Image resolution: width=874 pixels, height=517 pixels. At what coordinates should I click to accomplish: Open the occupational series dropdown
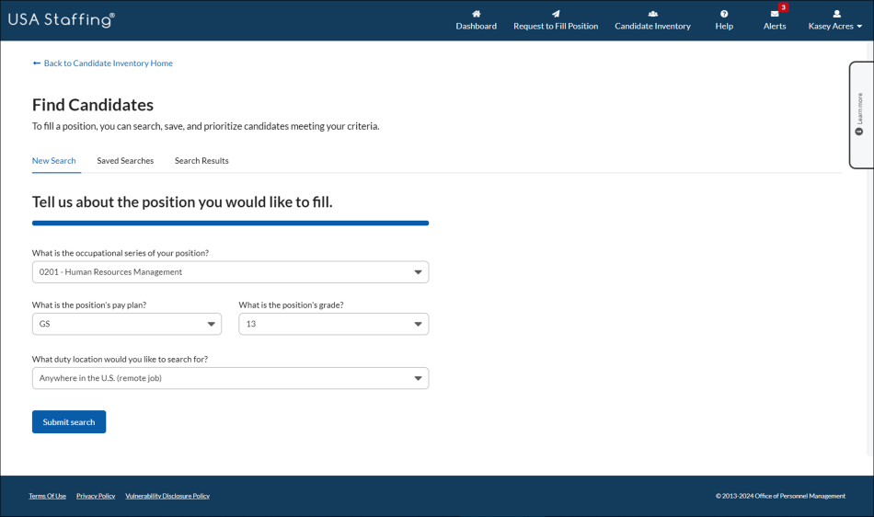pyautogui.click(x=230, y=272)
